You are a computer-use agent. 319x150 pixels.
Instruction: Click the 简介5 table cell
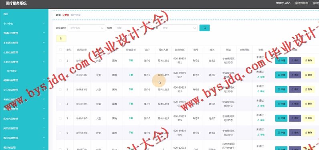pyautogui.click(x=147, y=118)
